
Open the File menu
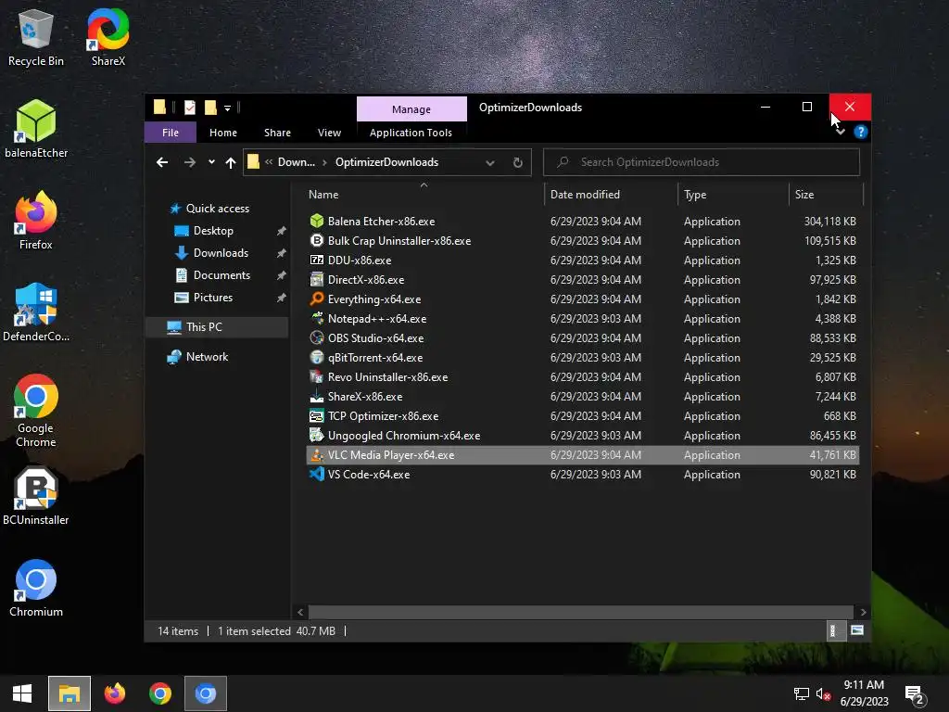171,133
